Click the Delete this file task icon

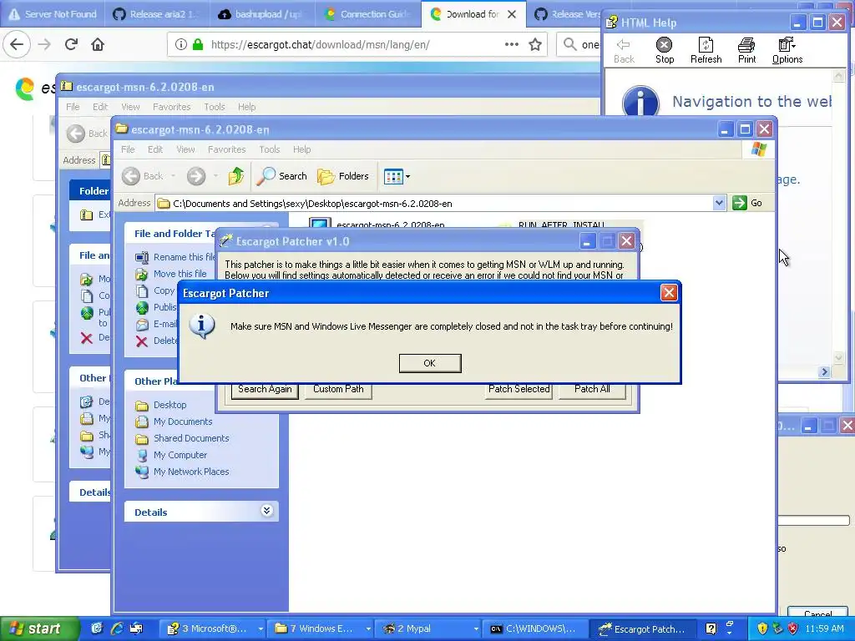tap(142, 341)
